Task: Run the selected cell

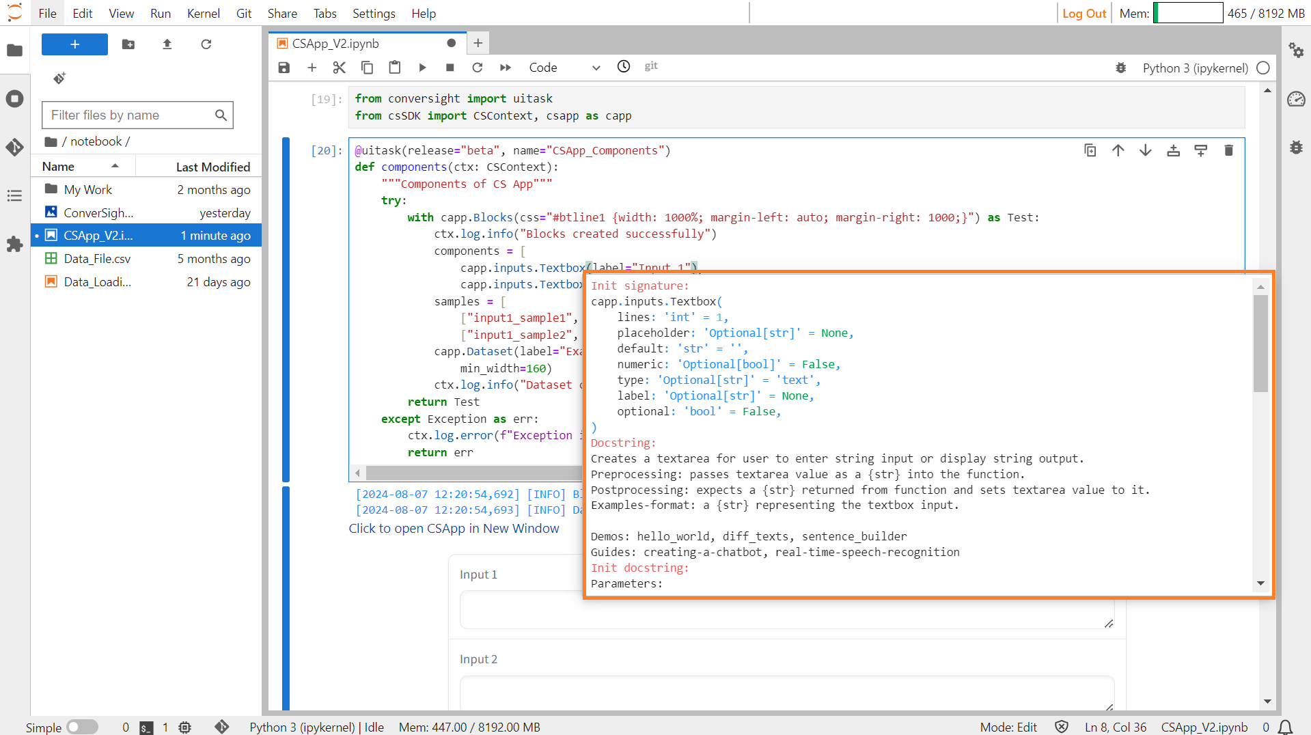Action: pos(422,67)
